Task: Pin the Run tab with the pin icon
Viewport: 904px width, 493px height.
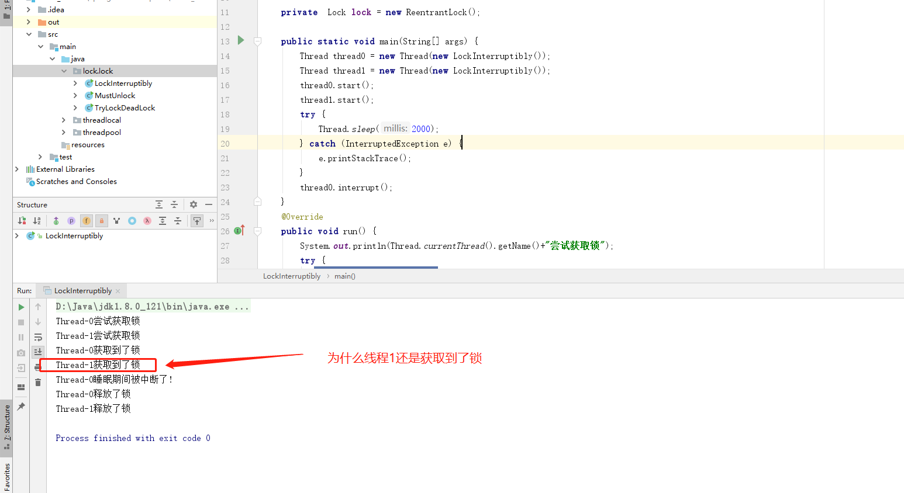Action: coord(21,406)
